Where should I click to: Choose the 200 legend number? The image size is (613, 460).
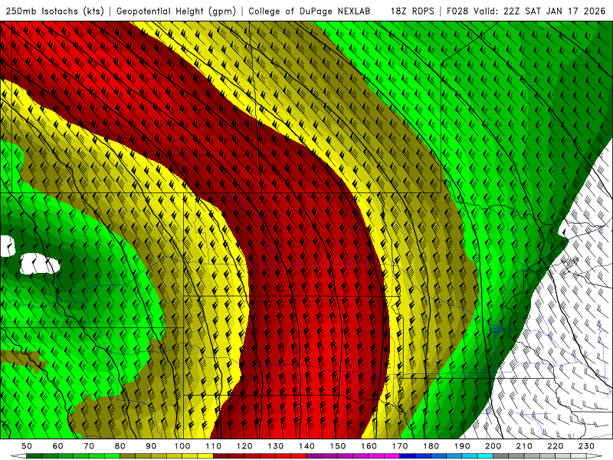click(493, 446)
